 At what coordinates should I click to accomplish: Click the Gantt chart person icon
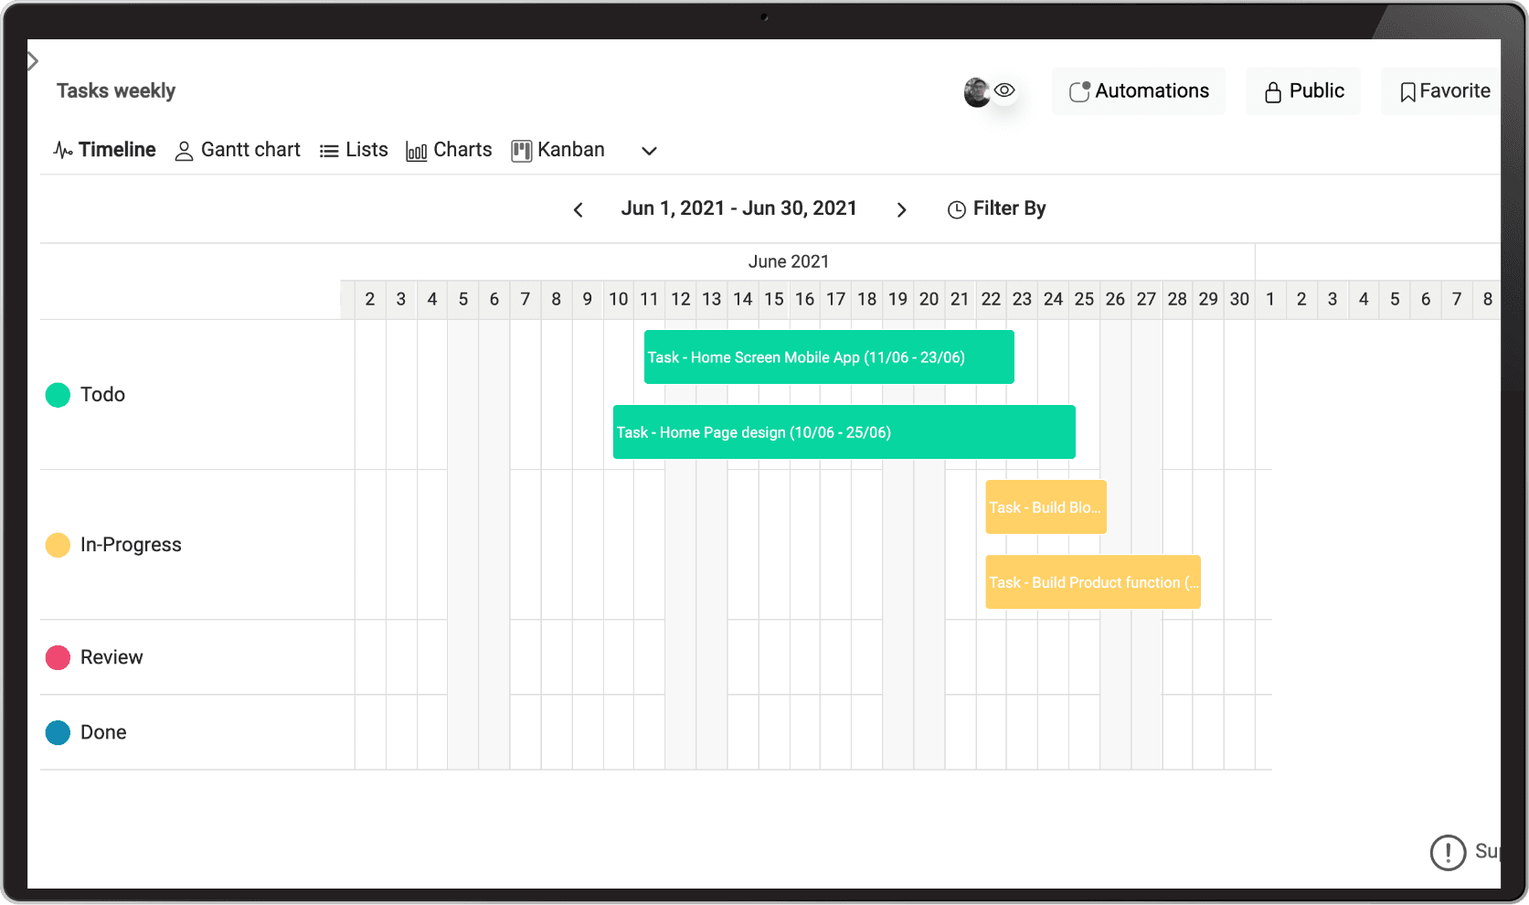(184, 151)
